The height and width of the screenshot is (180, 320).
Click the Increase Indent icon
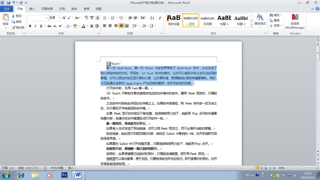[x=135, y=18]
